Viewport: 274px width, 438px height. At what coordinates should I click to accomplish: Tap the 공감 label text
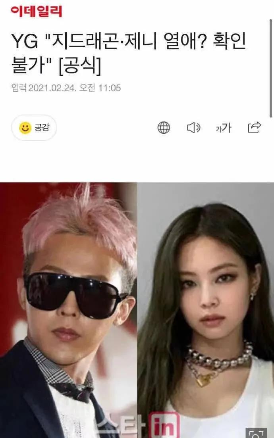coord(42,128)
